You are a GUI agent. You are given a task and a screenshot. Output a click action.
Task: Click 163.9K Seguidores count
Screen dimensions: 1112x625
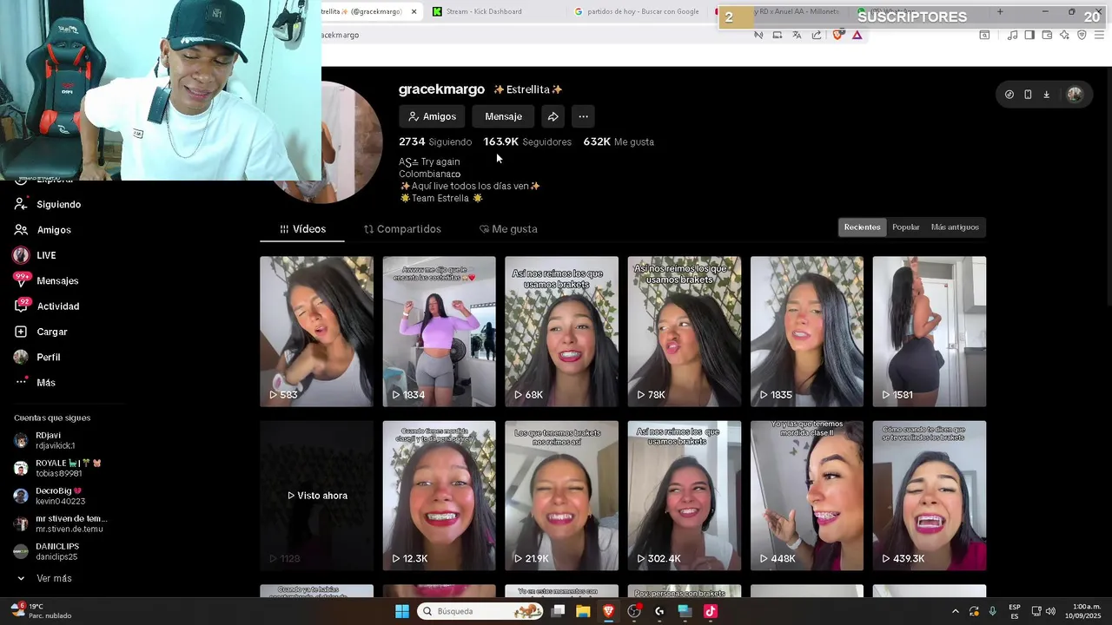click(x=527, y=141)
